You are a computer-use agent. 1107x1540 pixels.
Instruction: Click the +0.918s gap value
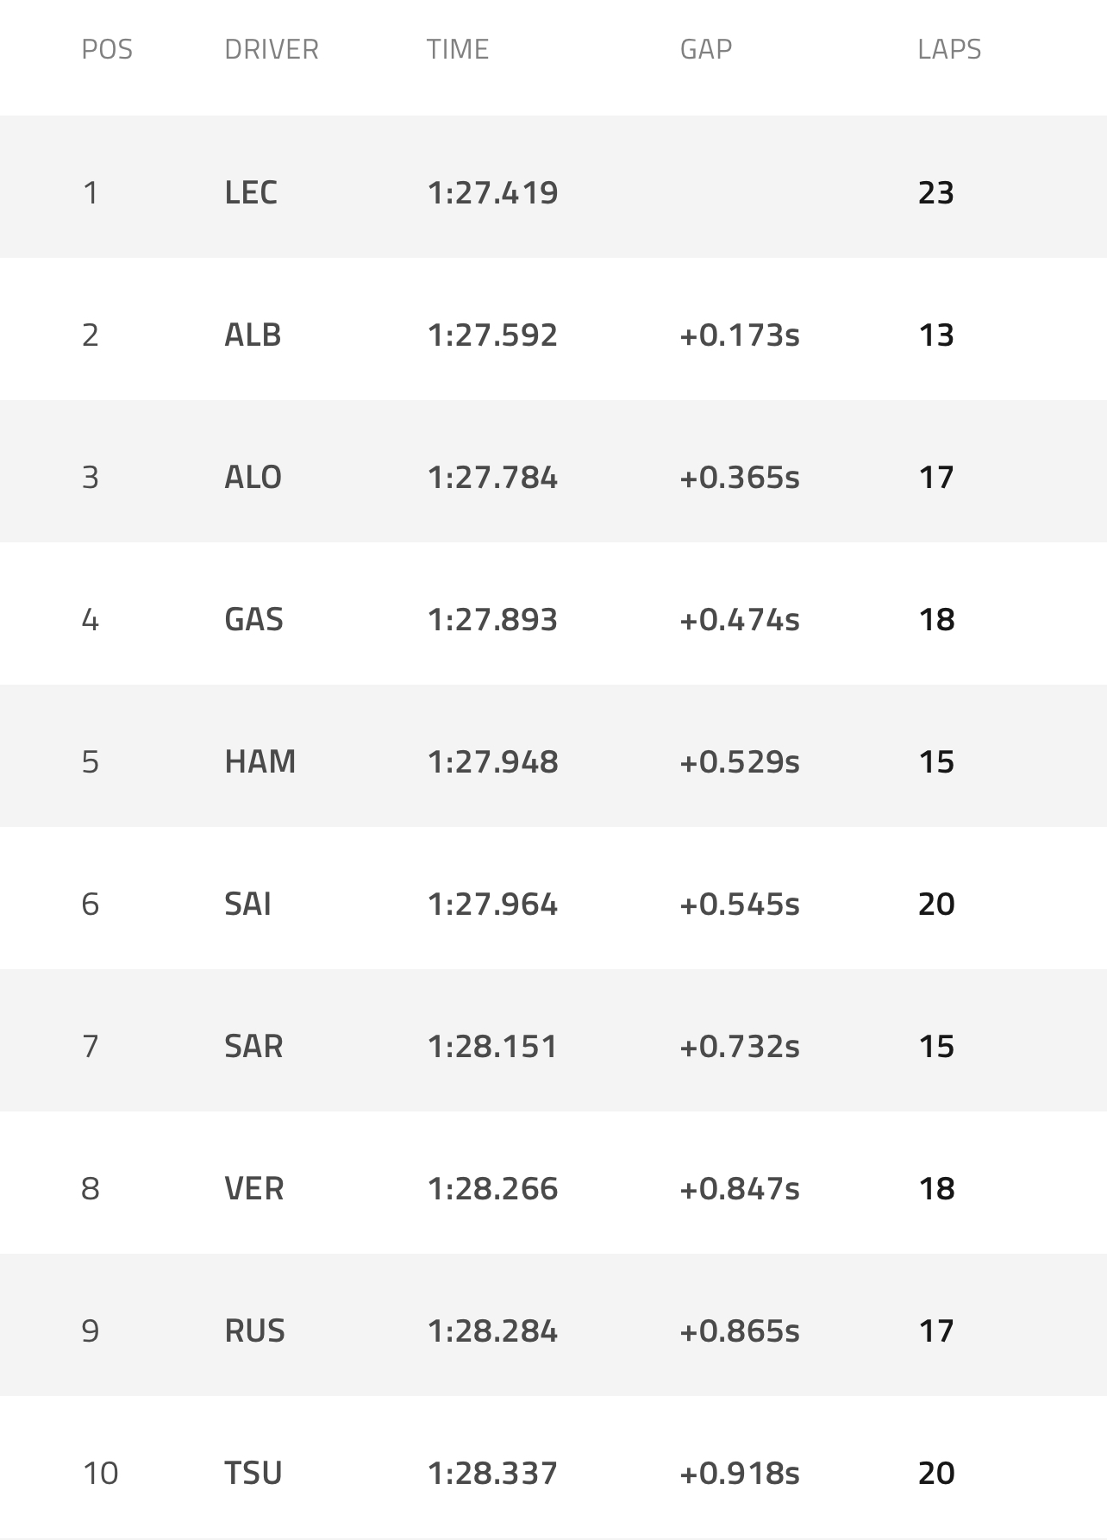[739, 1473]
